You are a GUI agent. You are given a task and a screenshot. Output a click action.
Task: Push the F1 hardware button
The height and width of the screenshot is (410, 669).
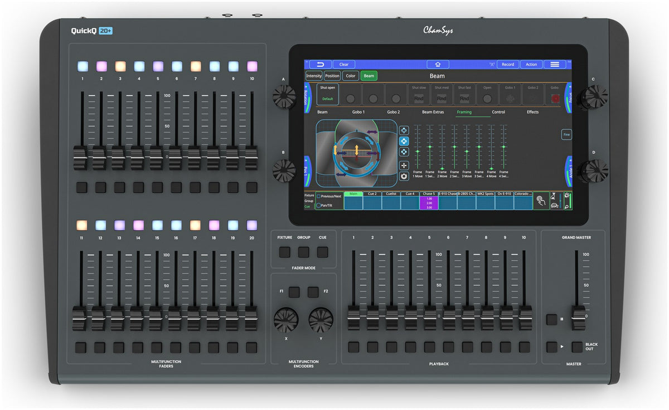[x=294, y=292]
